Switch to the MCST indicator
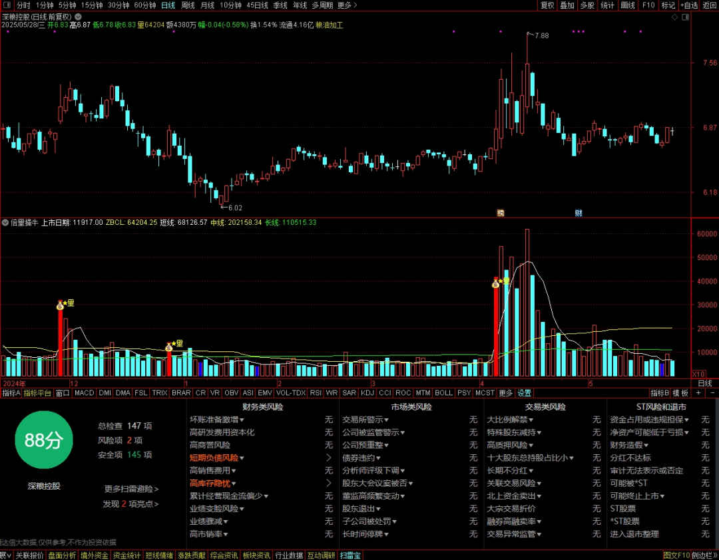 485,393
